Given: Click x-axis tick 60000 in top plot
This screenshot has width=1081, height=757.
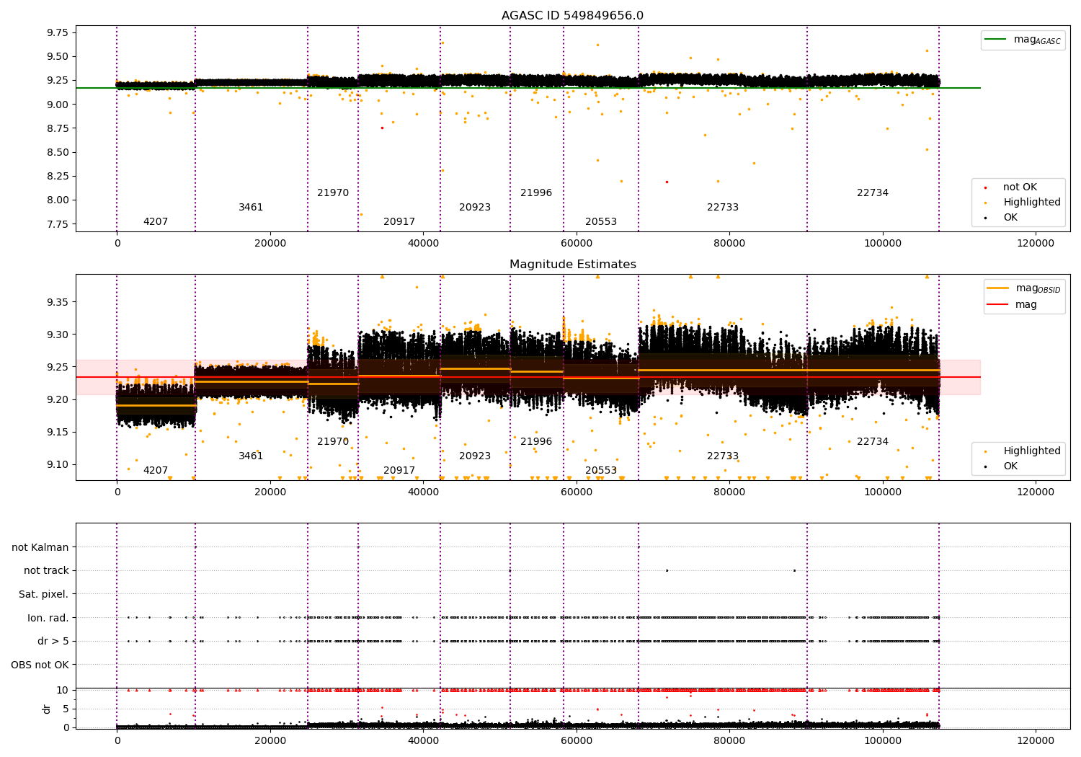Looking at the screenshot, I should pos(577,244).
